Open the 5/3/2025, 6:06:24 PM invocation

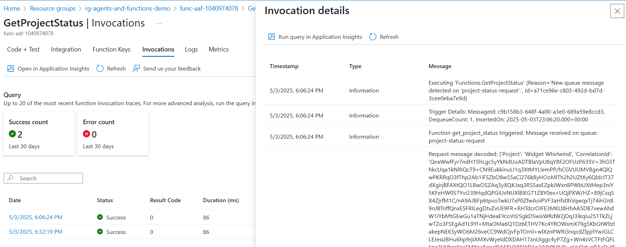tap(36, 217)
